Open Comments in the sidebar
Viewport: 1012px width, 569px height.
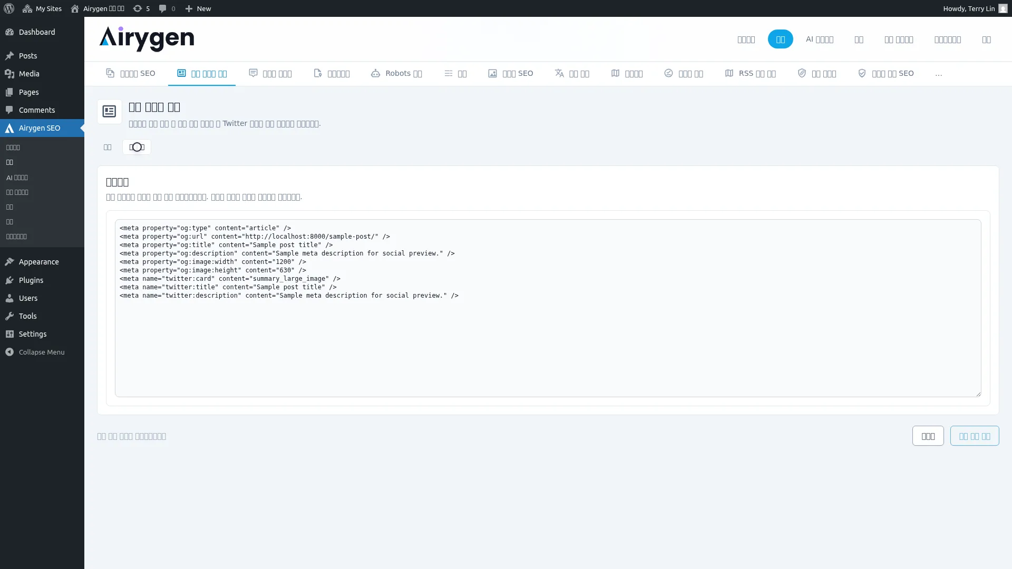(42, 110)
